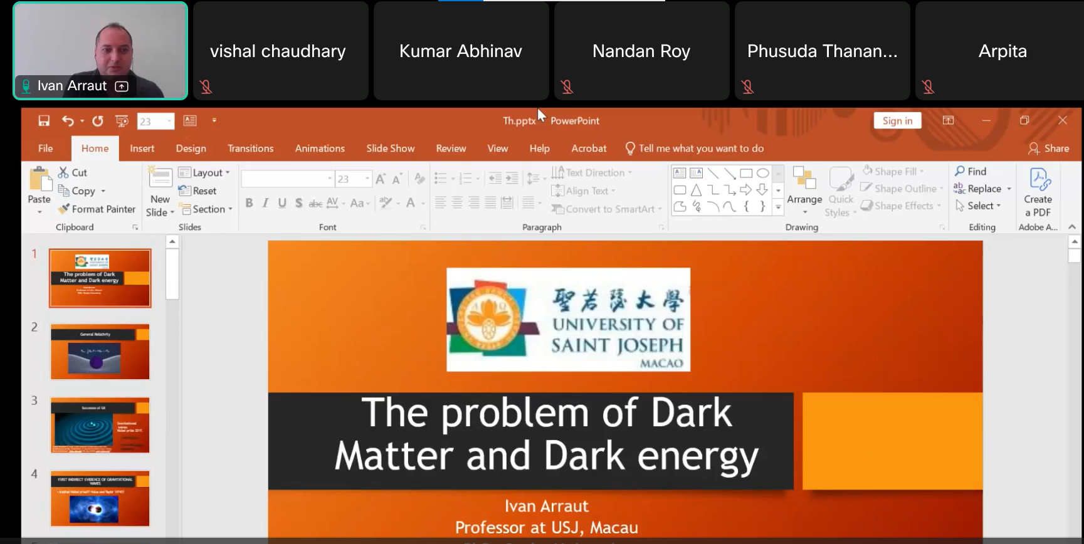Toggle Bold text formatting

pyautogui.click(x=249, y=203)
